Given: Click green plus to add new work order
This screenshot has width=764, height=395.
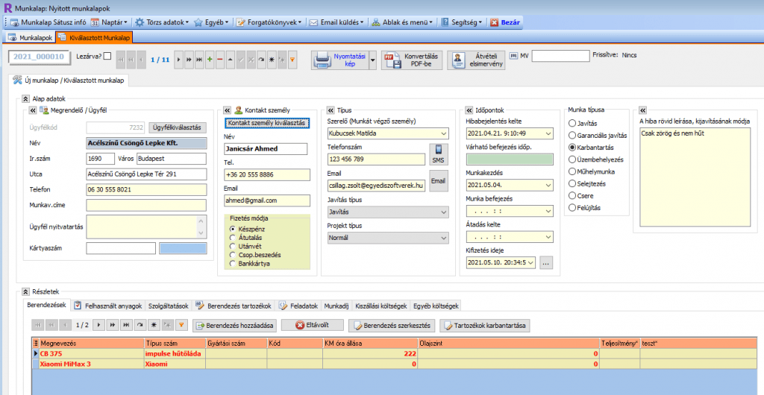Looking at the screenshot, I should tap(210, 59).
